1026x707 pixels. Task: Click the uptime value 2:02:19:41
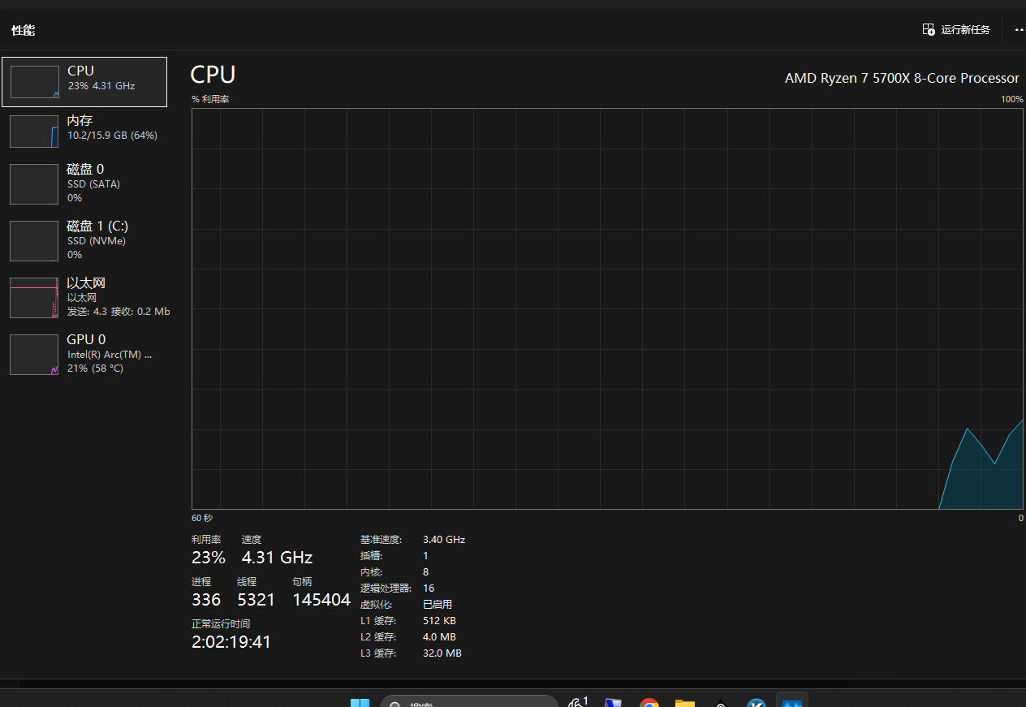click(x=231, y=642)
